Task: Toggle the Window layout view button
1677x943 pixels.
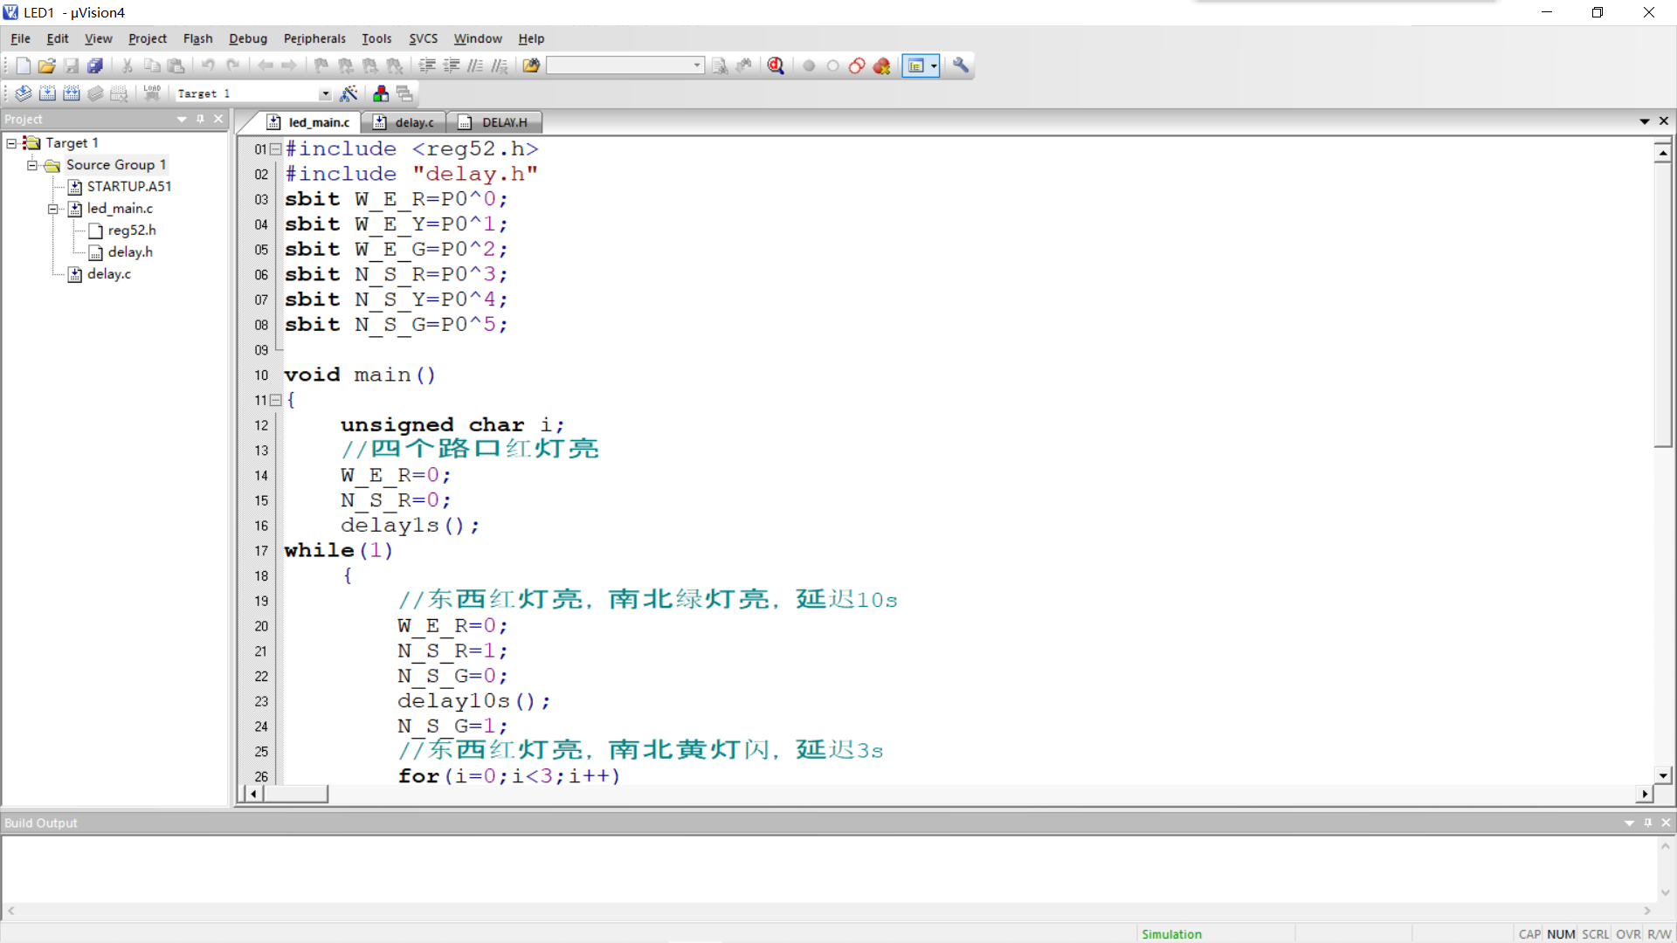Action: 915,65
